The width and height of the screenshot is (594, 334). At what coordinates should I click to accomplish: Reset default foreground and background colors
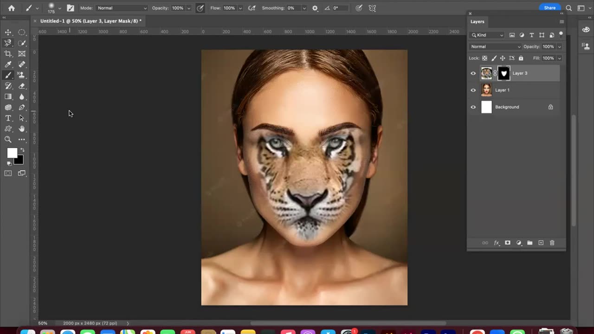(x=9, y=163)
